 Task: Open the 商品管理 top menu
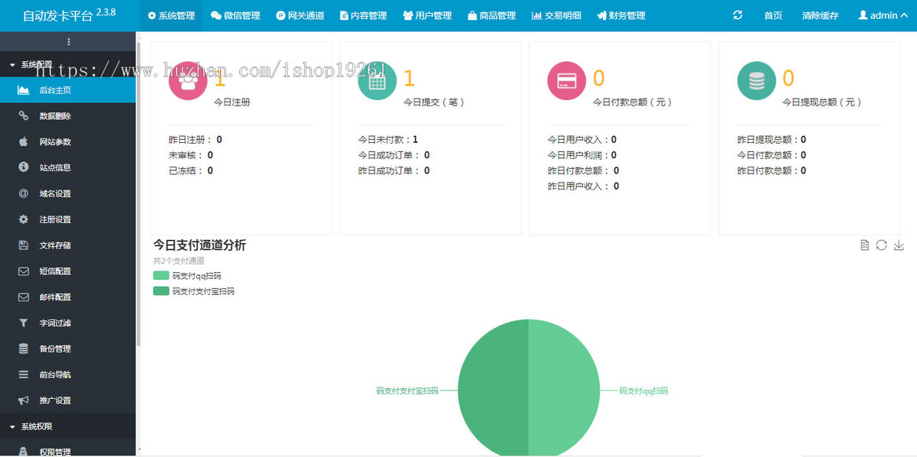(x=491, y=15)
